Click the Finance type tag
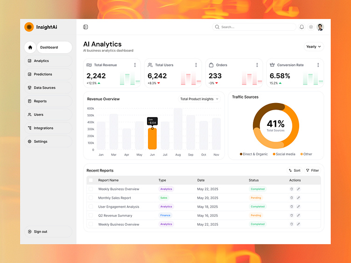Viewport: 351px width, 263px height. (x=165, y=215)
